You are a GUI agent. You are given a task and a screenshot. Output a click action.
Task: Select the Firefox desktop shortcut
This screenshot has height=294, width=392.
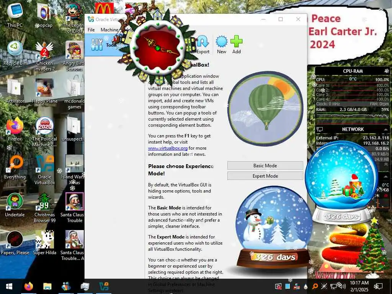tap(15, 129)
